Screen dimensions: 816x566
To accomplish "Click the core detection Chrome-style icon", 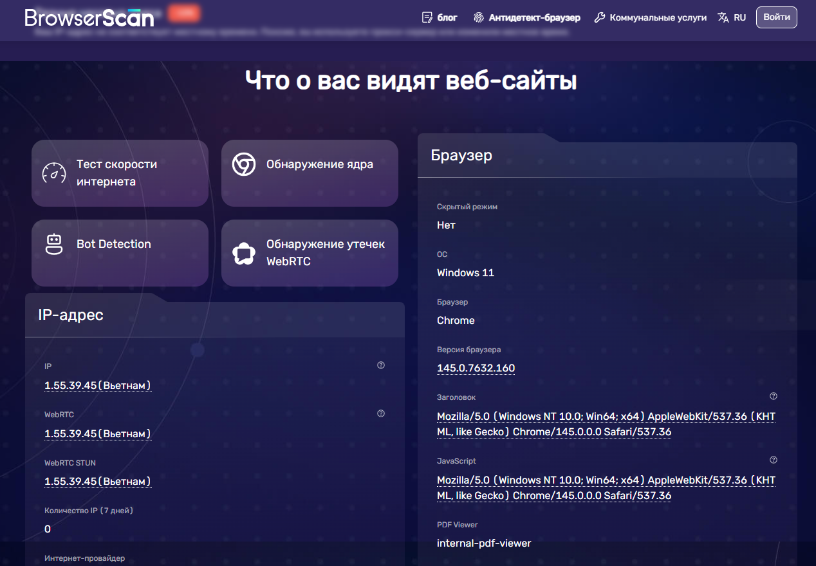I will coord(243,164).
